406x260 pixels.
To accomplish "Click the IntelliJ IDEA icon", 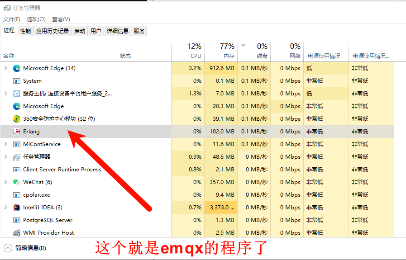I will click(x=17, y=208).
